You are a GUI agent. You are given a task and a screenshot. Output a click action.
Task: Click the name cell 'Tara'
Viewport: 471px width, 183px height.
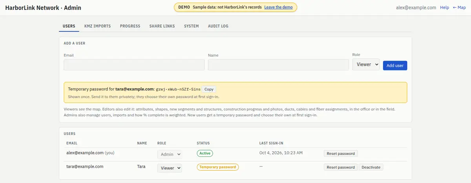(x=141, y=167)
